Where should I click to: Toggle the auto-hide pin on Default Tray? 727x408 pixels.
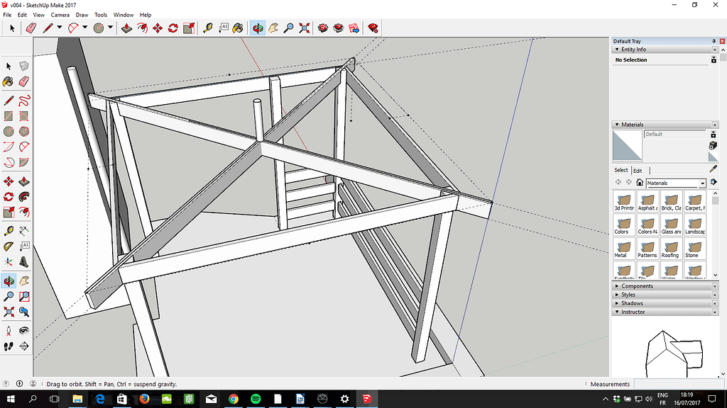point(714,40)
